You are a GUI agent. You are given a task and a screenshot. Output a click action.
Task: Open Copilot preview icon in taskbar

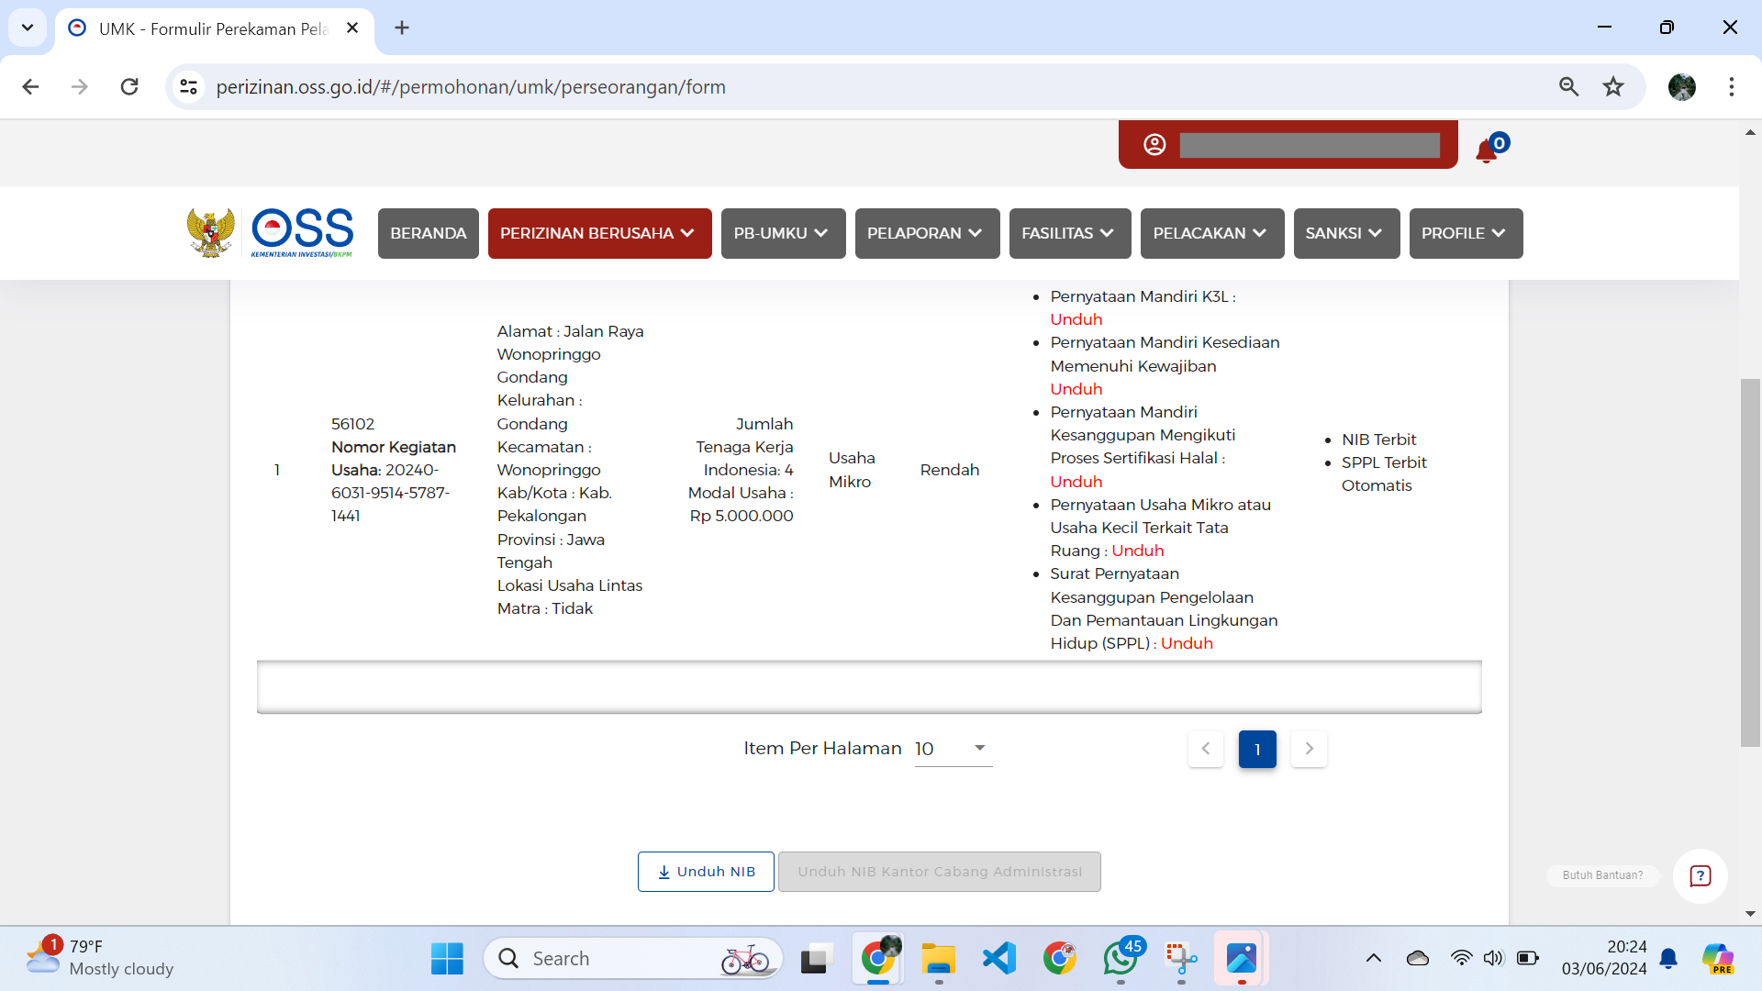tap(1718, 959)
